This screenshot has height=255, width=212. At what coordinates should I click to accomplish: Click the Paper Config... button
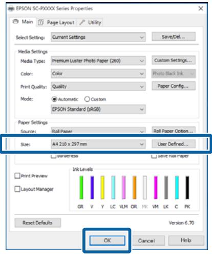click(x=174, y=86)
